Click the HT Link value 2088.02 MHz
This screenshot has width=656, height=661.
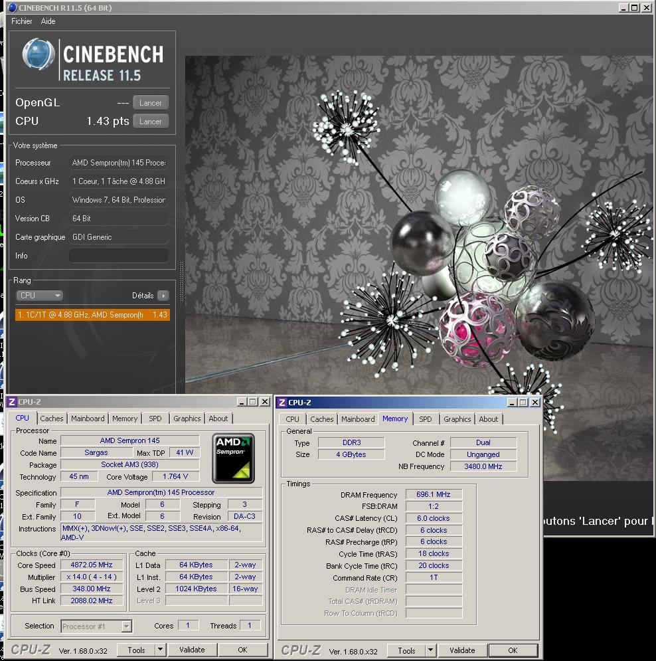pos(92,601)
